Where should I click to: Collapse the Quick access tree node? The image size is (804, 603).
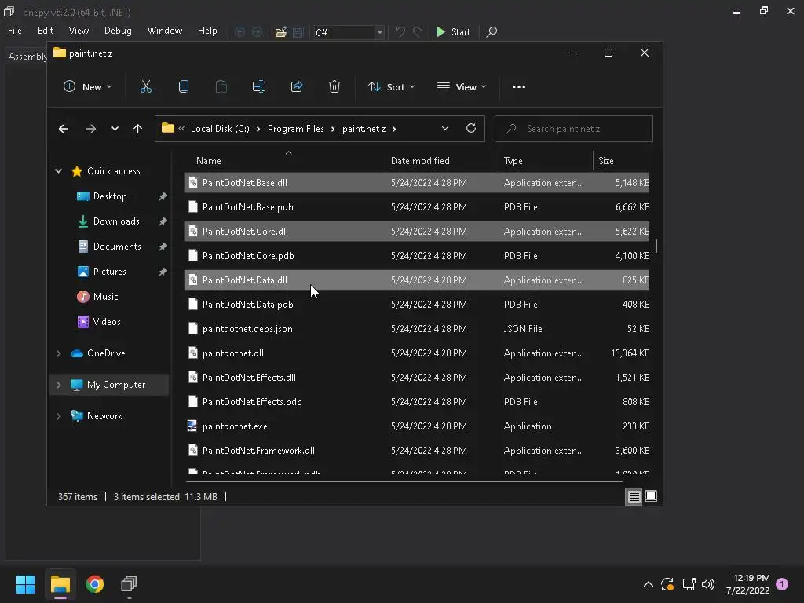tap(58, 170)
